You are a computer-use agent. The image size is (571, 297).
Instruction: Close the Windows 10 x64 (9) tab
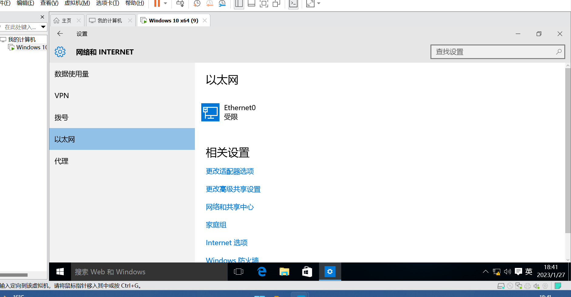click(x=205, y=20)
